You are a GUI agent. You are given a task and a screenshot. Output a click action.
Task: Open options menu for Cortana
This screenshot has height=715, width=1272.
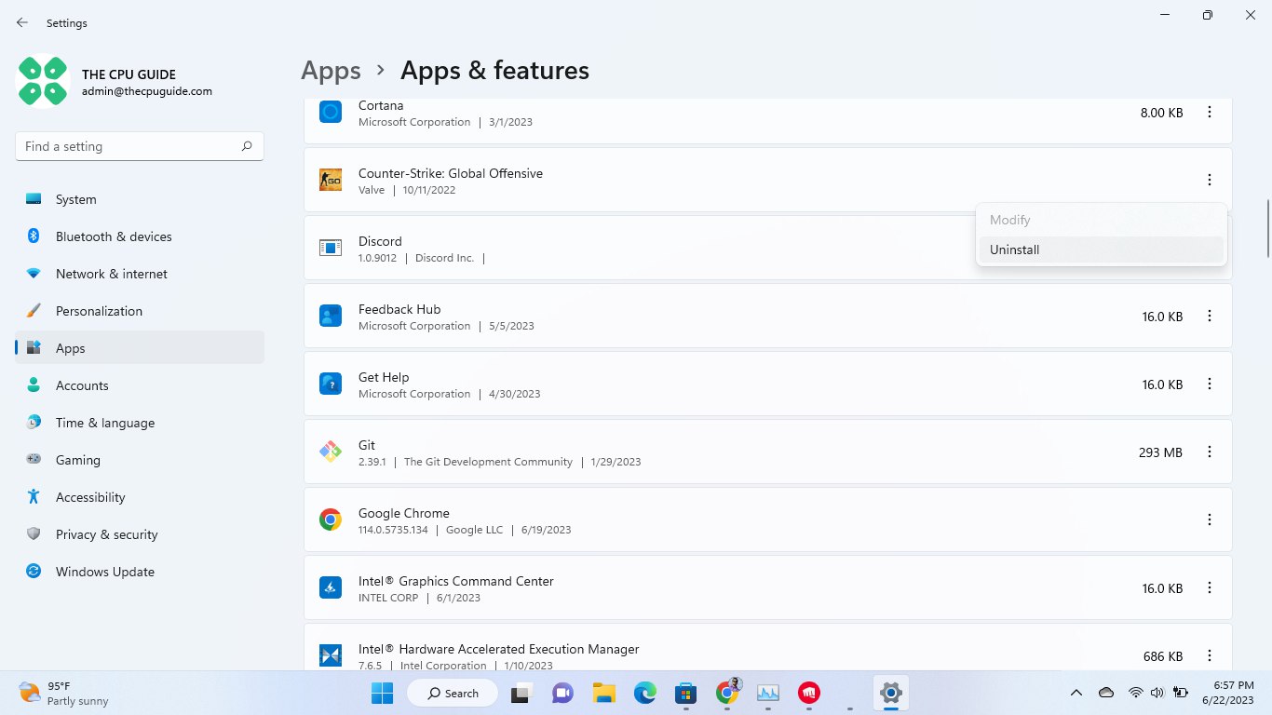click(1210, 113)
